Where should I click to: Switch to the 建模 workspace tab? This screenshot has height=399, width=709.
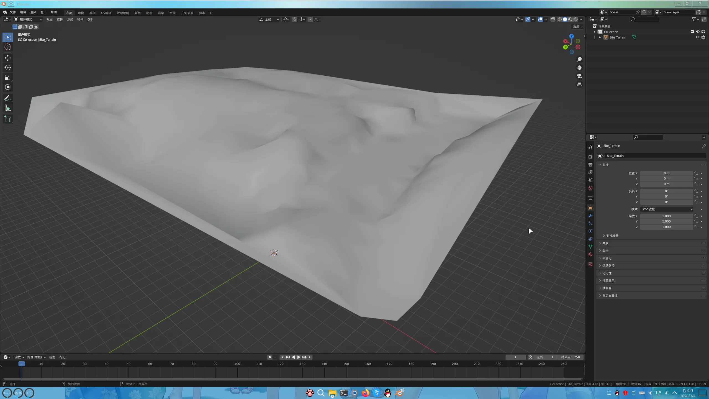tap(81, 13)
